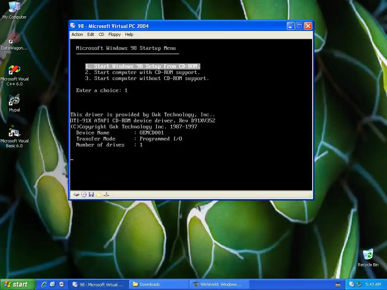The width and height of the screenshot is (387, 290).
Task: Click the Virtual PC system tray icon
Action: pos(351,284)
